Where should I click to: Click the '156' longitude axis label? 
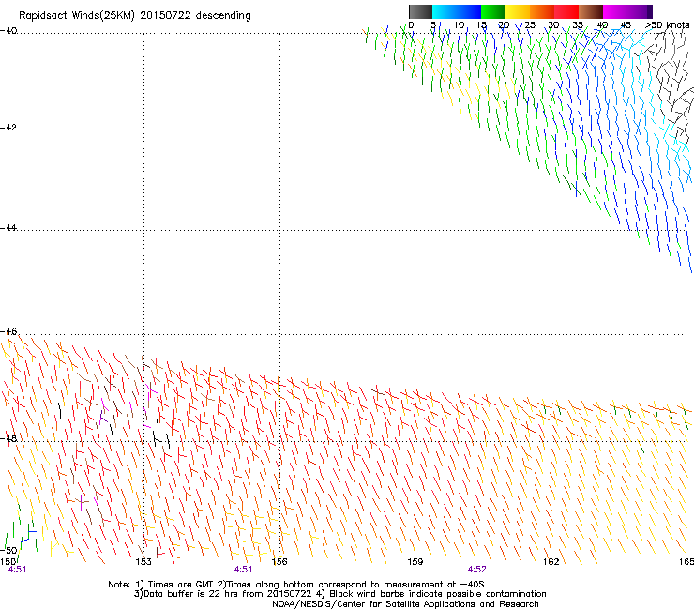coord(279,562)
